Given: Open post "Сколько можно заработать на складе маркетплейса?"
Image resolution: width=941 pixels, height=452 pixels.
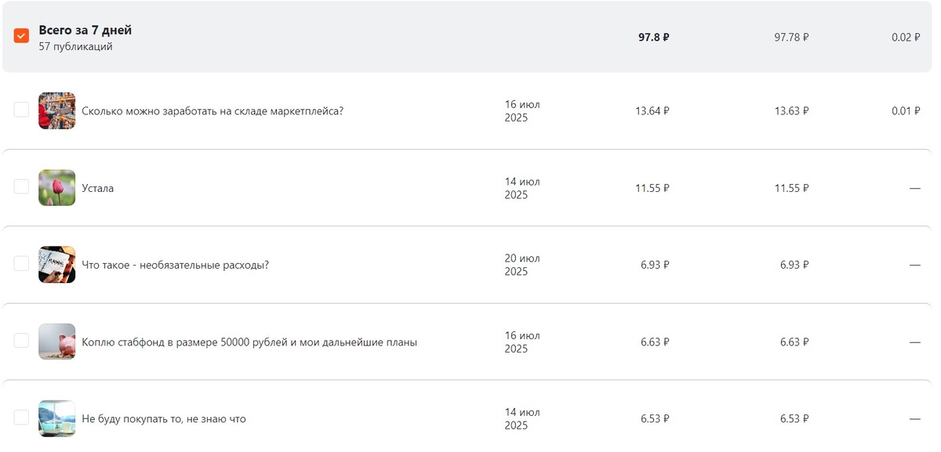Looking at the screenshot, I should [213, 111].
